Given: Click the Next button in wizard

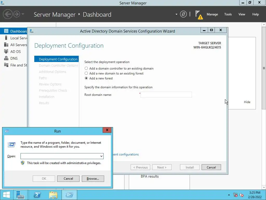Looking at the screenshot, I should (x=162, y=167).
